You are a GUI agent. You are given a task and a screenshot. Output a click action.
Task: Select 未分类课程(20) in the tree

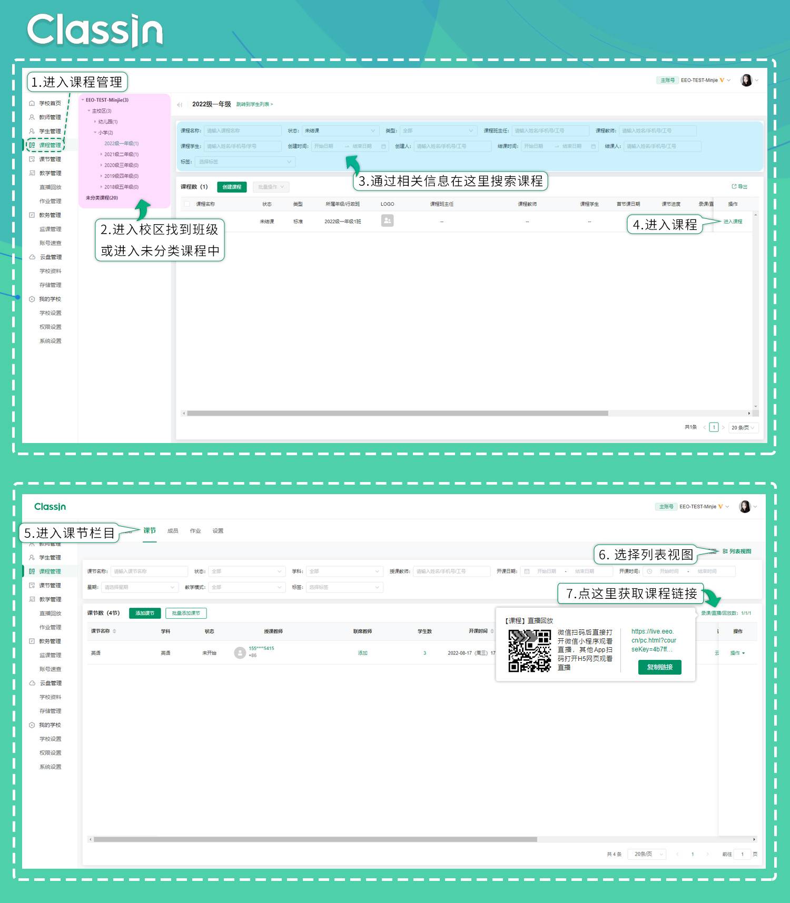102,198
